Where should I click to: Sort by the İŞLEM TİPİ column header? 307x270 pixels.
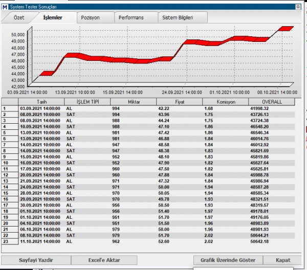(87, 102)
